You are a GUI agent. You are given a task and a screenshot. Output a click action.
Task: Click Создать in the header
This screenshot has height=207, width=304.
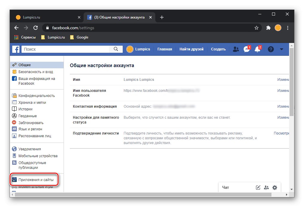point(218,49)
